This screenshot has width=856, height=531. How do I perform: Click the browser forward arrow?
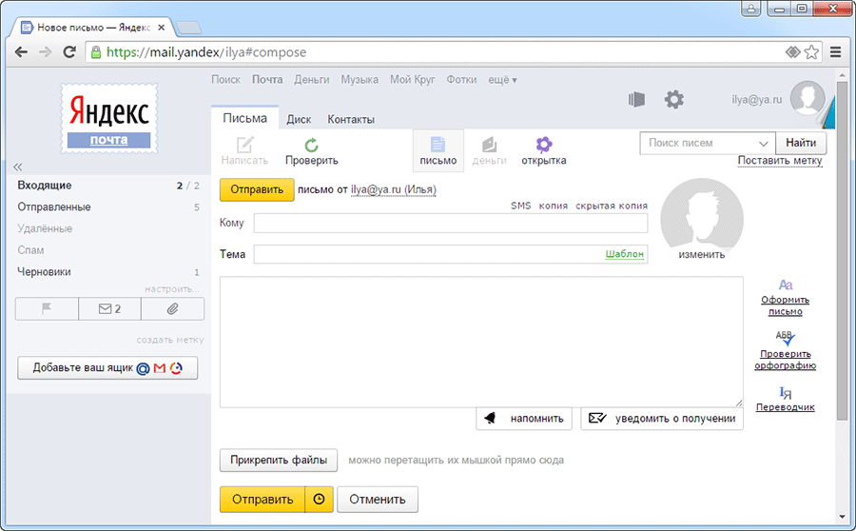[46, 52]
